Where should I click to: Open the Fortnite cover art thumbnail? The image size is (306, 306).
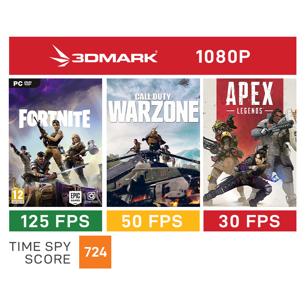55,143
